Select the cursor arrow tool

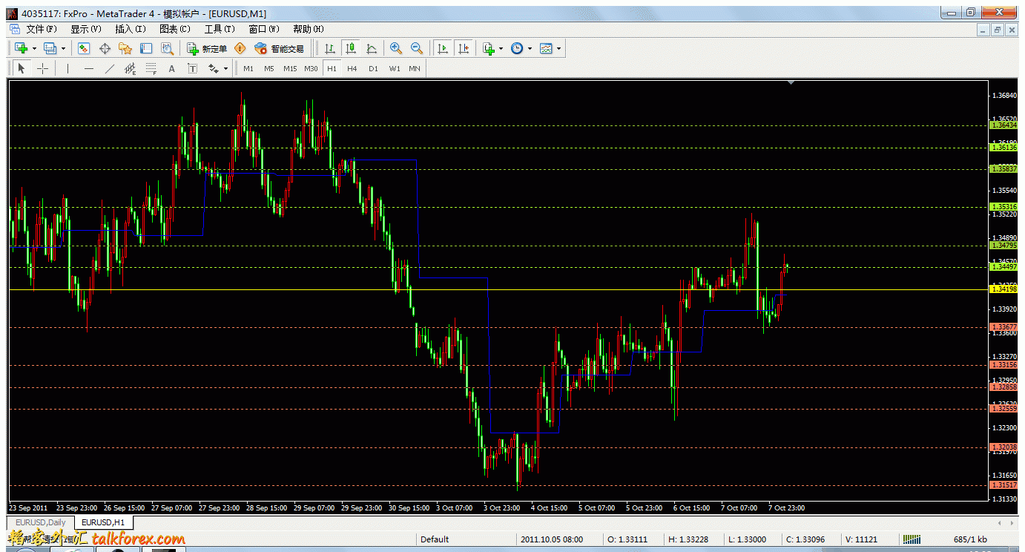click(x=22, y=68)
